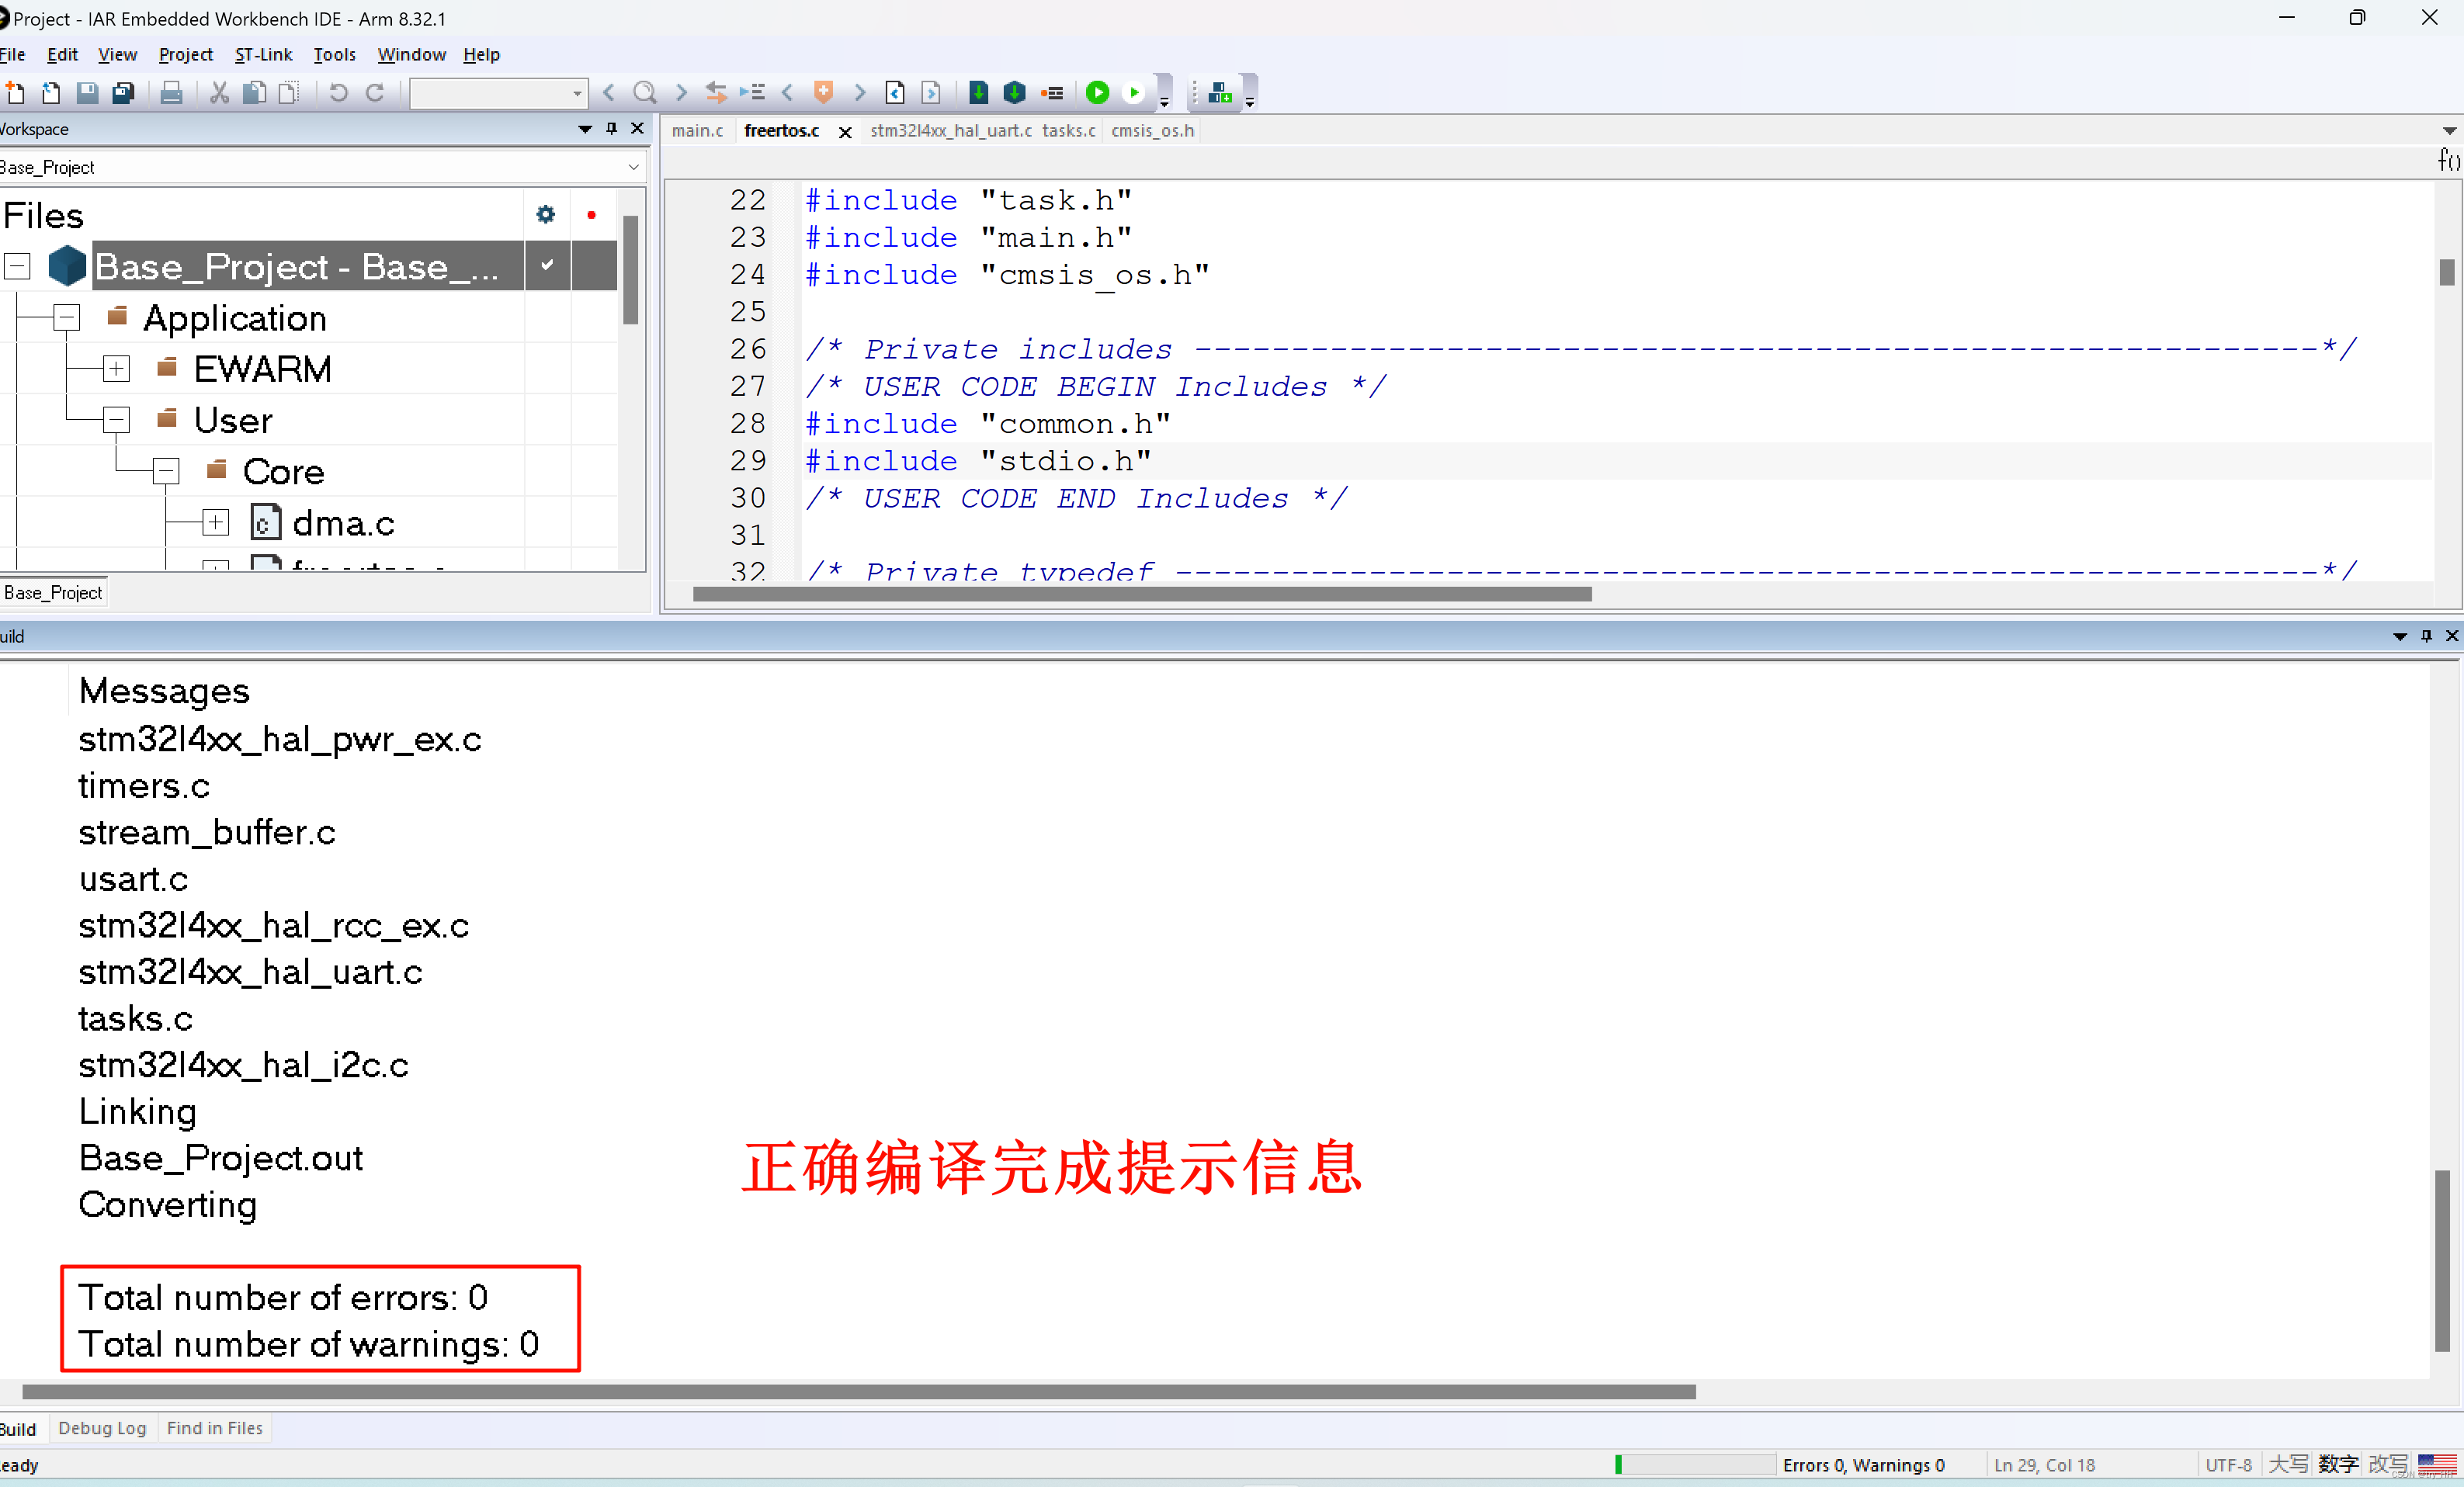This screenshot has width=2464, height=1487.
Task: Pin the Workspace panel
Action: (x=611, y=128)
